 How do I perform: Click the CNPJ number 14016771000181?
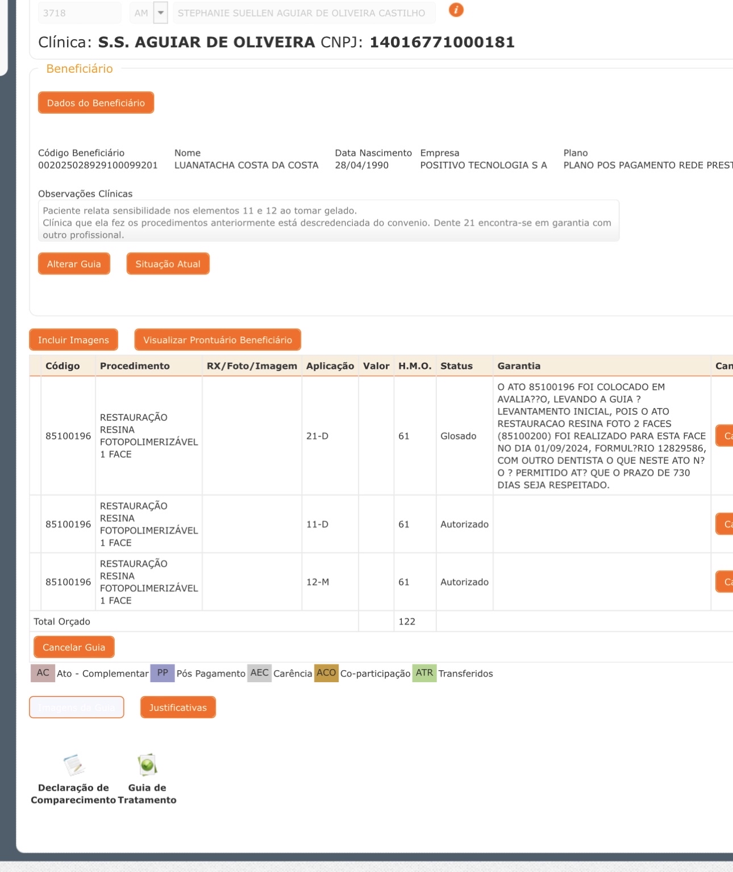point(442,42)
